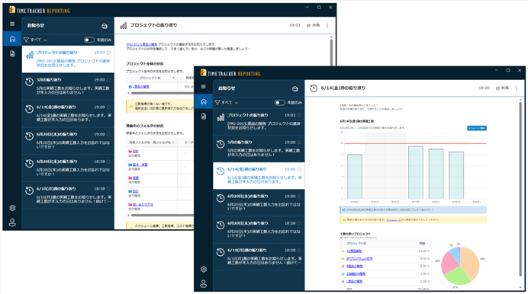Toggle read circle on 6/20(木) 18:58 item, back window

point(108,161)
